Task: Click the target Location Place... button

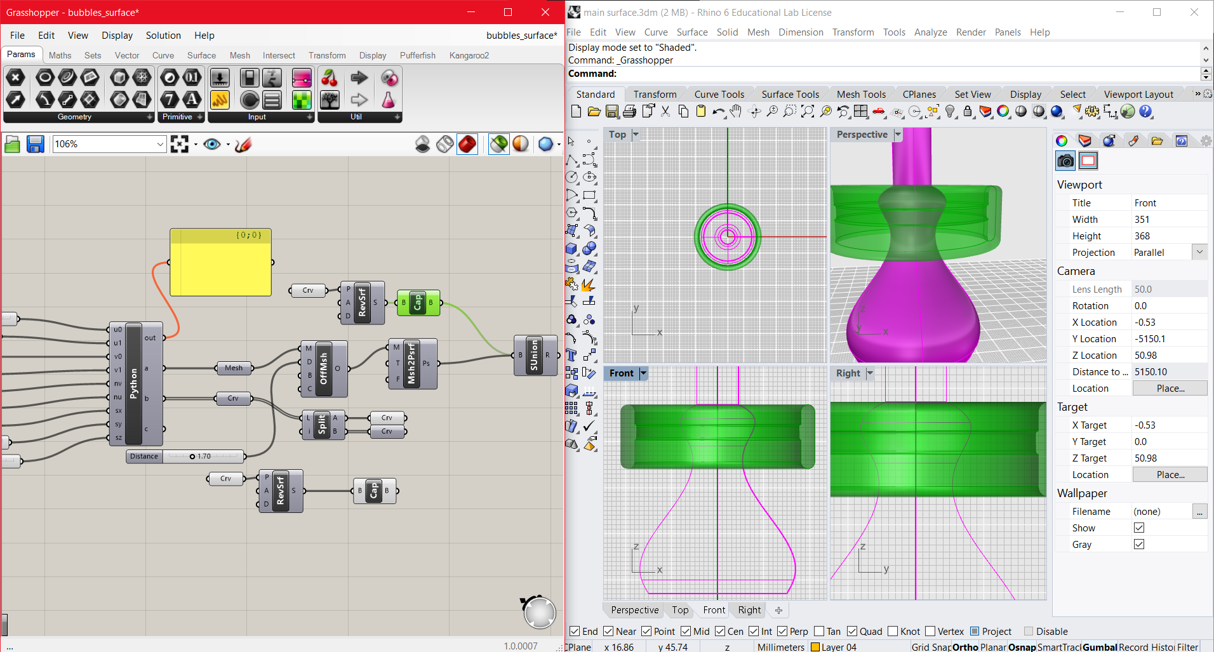Action: [x=1170, y=474]
